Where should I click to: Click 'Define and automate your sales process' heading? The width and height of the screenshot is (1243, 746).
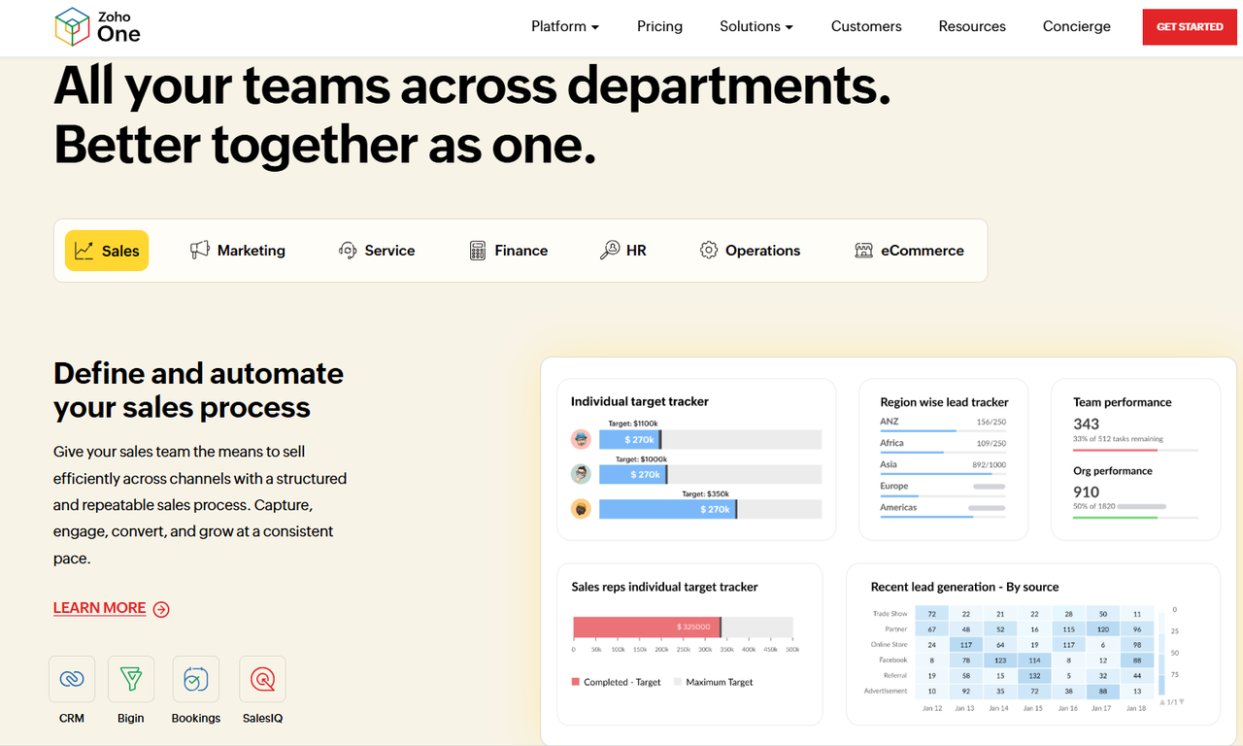[x=198, y=390]
